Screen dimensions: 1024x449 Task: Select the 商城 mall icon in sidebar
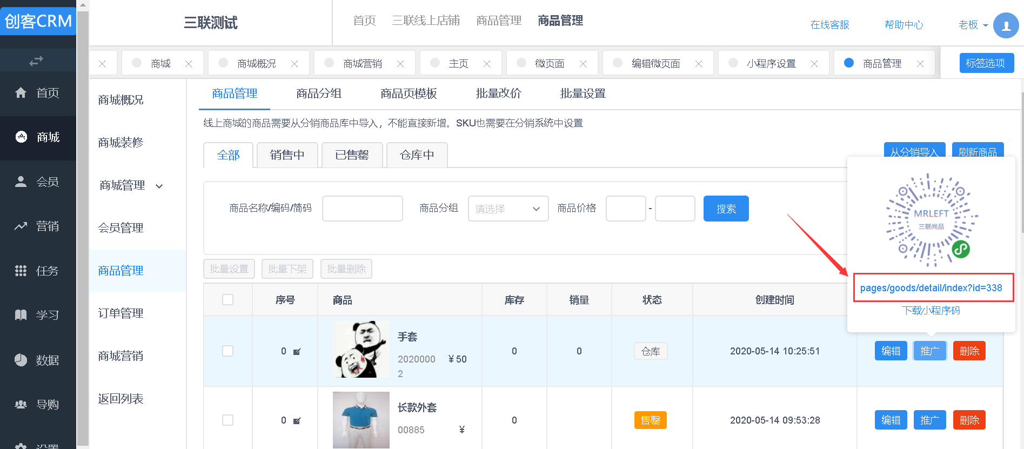(x=21, y=137)
